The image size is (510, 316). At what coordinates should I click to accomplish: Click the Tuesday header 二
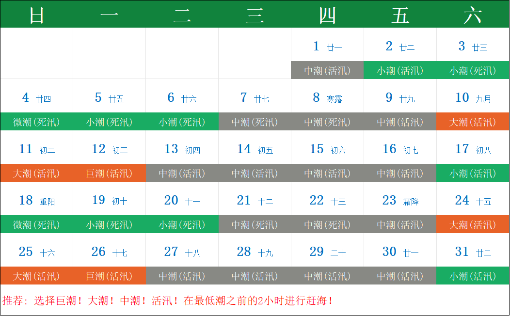point(182,15)
